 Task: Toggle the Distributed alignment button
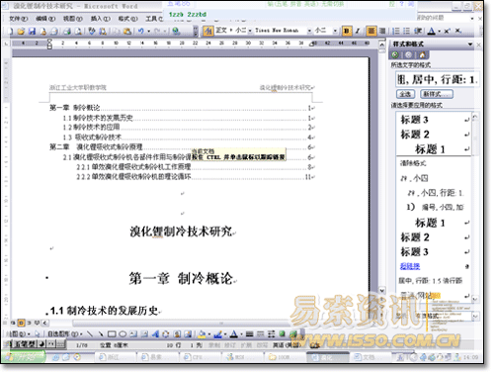coord(382,31)
